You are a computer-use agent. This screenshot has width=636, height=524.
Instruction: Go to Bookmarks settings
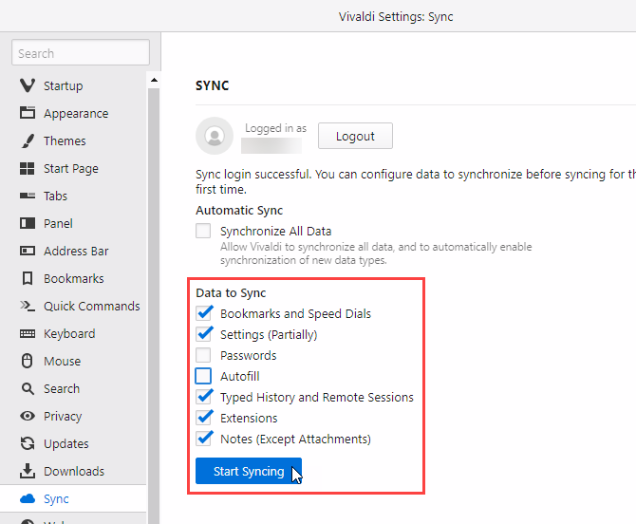(x=73, y=279)
